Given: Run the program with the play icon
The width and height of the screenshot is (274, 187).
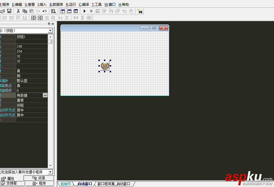Looking at the screenshot, I should click(85, 11).
